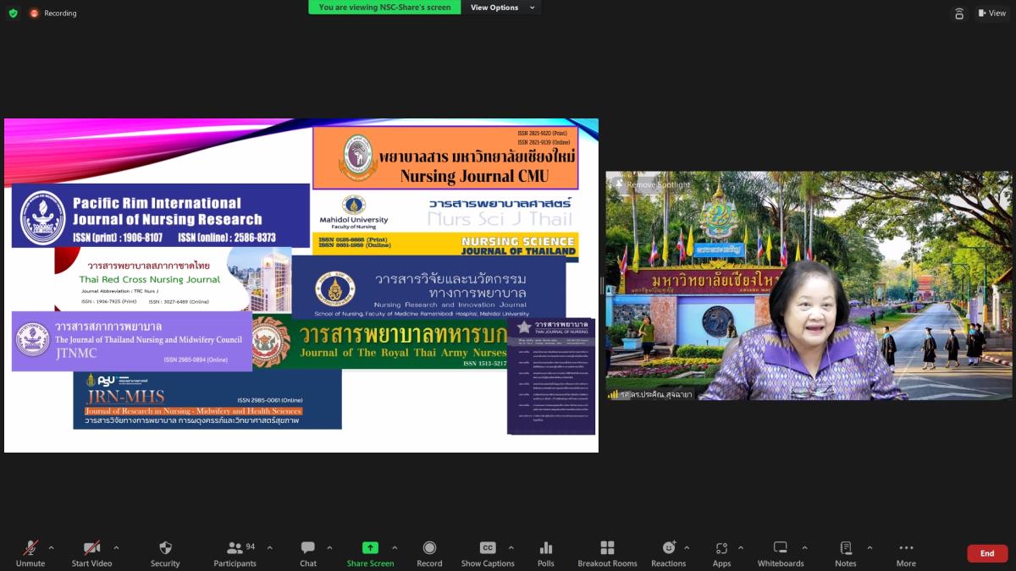Open the Security shield panel
The height and width of the screenshot is (571, 1016).
click(165, 553)
